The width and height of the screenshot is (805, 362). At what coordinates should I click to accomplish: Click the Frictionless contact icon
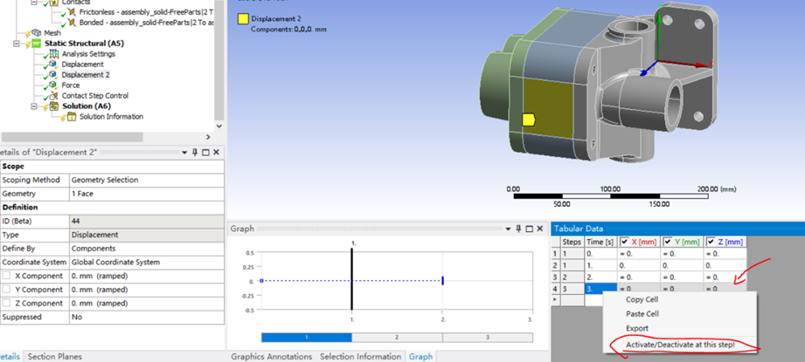tap(72, 12)
